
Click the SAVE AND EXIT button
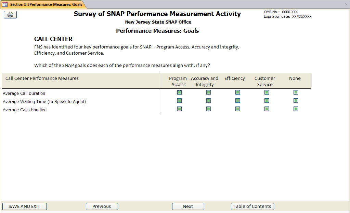coord(24,207)
